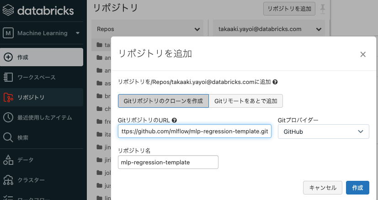
Task: Select the 'jin' folder in Repos list
Action: coord(101,147)
